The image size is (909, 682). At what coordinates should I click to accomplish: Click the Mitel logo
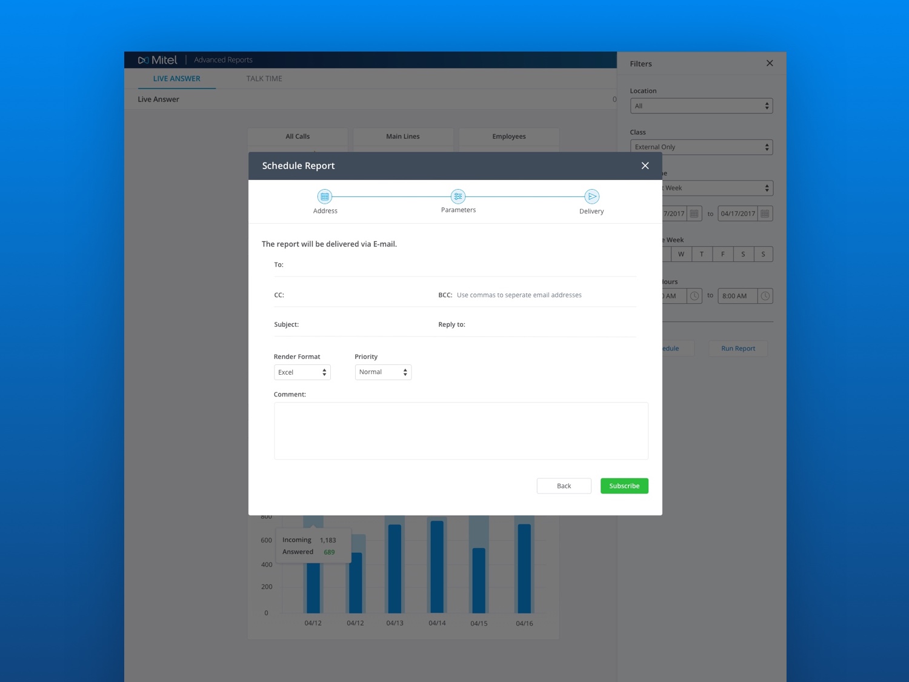pyautogui.click(x=158, y=60)
